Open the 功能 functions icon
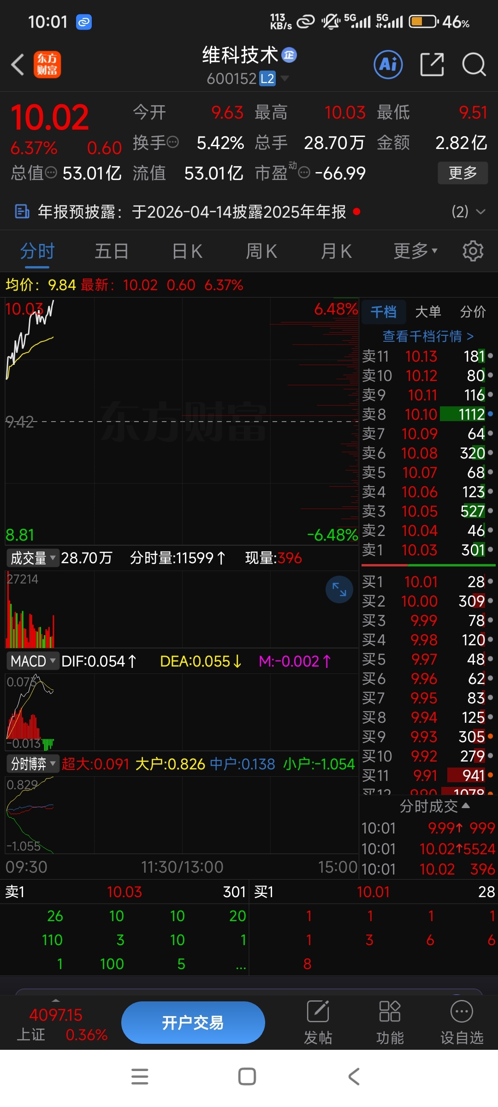The image size is (498, 1107). point(390,1022)
